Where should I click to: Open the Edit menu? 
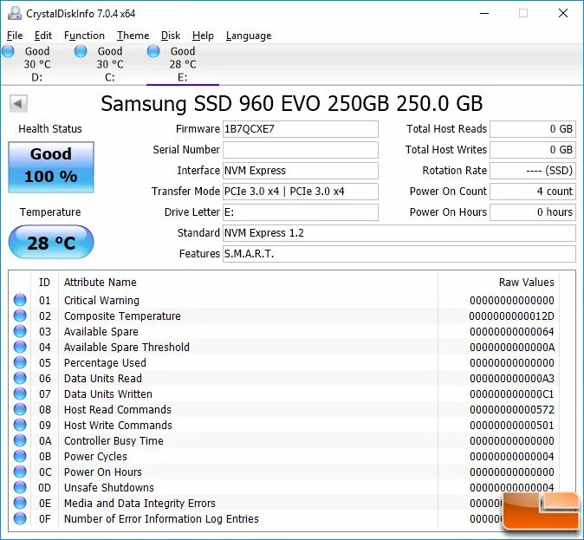point(43,36)
